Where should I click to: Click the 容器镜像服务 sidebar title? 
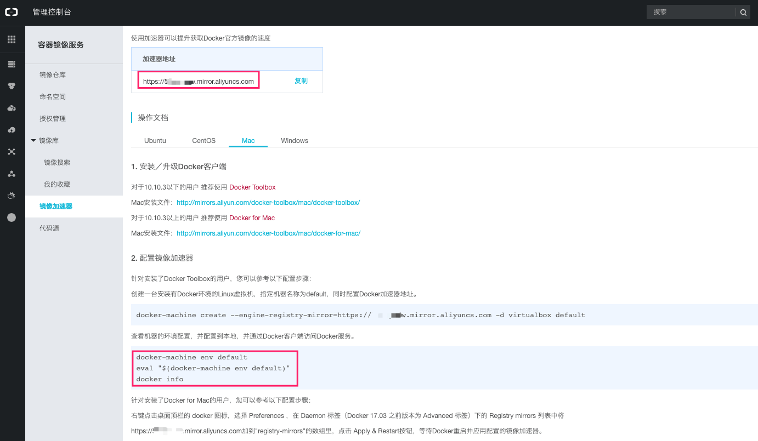[x=61, y=45]
